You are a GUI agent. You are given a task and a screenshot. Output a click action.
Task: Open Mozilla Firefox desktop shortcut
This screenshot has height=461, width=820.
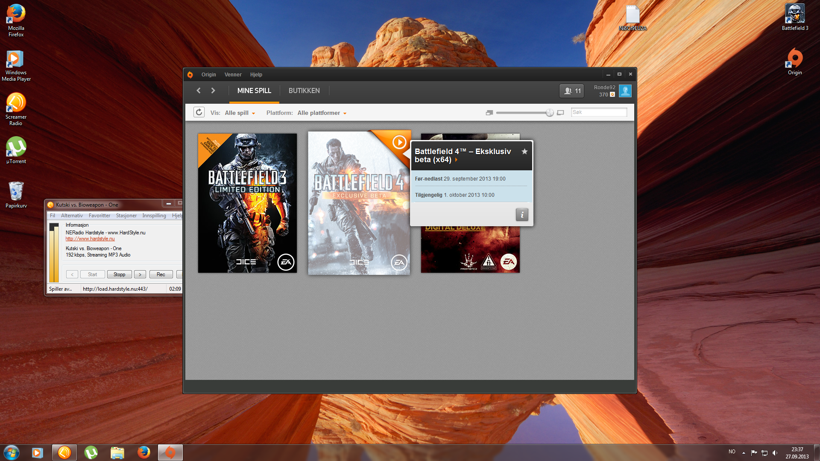tap(16, 20)
